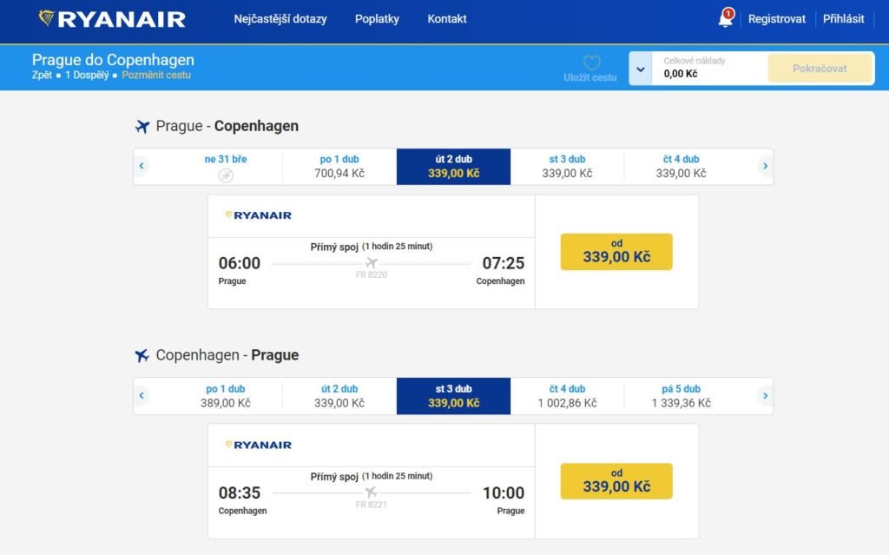
Task: Click the no-flight icon under ne 31 bře
Action: click(226, 175)
